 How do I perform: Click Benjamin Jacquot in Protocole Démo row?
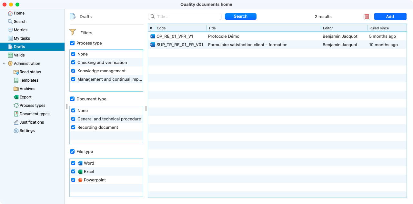(340, 36)
